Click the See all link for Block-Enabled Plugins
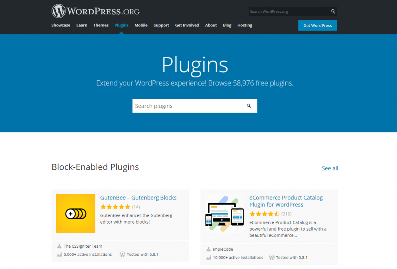 tap(330, 168)
